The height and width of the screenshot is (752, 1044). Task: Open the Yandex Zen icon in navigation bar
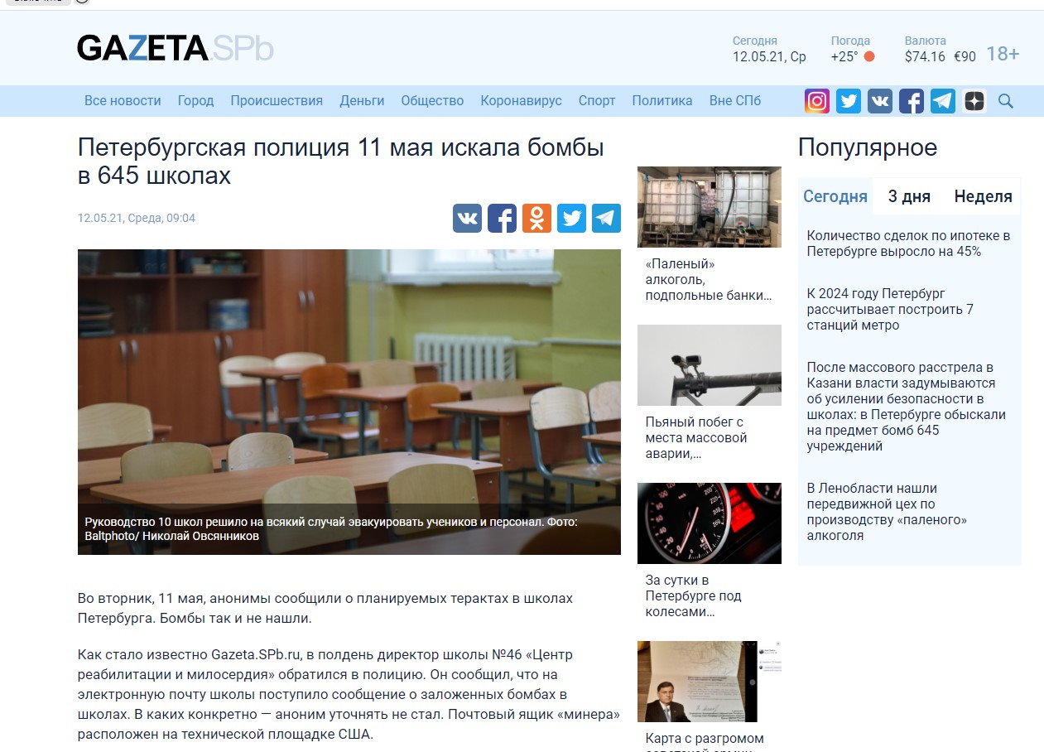click(x=974, y=101)
